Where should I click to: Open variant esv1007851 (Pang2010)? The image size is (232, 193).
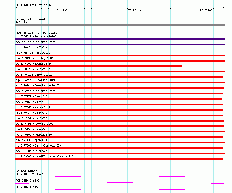pyautogui.click(x=32, y=118)
